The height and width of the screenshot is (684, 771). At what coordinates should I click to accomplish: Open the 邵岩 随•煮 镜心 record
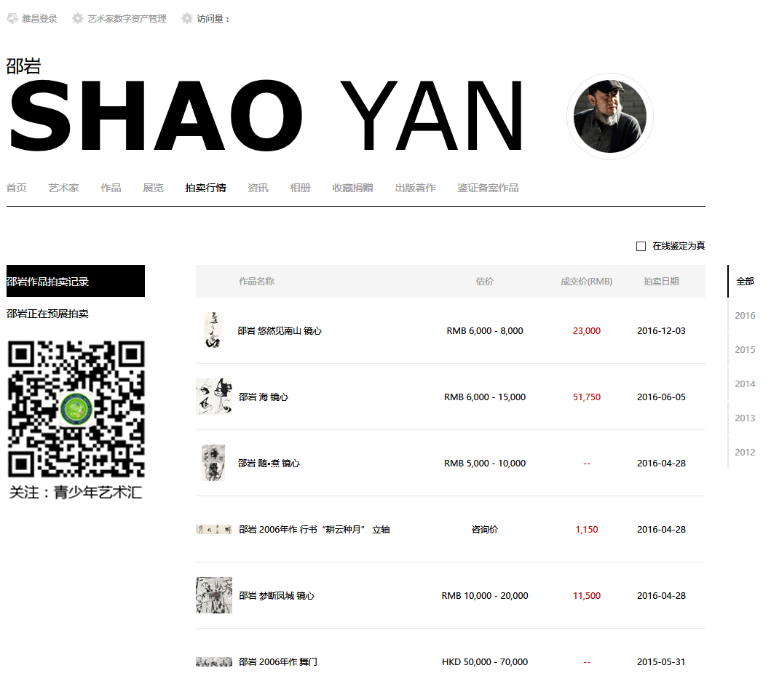click(269, 463)
